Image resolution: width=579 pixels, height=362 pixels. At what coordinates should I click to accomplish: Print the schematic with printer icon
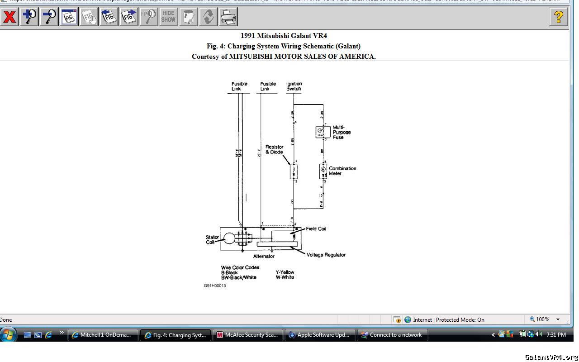coord(228,17)
